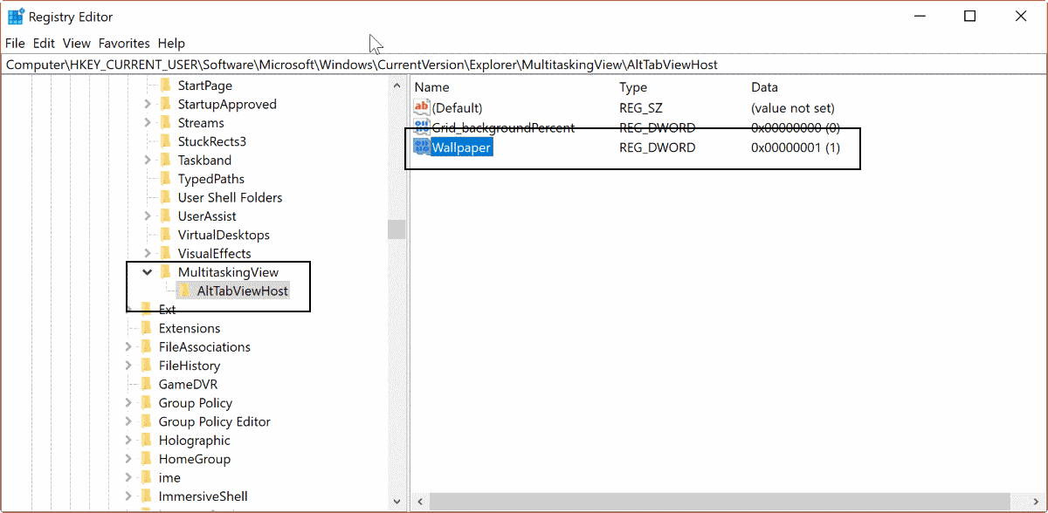Click the Wallpaper DWORD value icon

click(x=422, y=147)
